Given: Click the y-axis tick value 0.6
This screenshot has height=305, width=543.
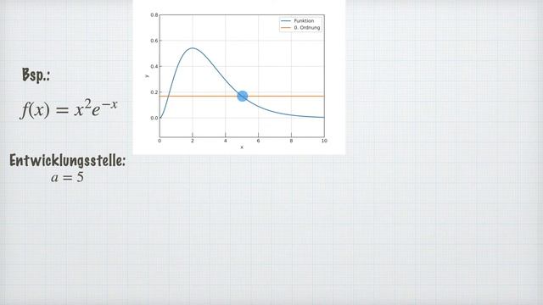Looking at the screenshot, I should coord(154,41).
